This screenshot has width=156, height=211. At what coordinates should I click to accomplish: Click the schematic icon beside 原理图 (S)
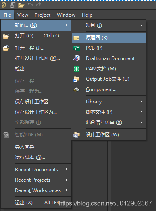(x=77, y=38)
